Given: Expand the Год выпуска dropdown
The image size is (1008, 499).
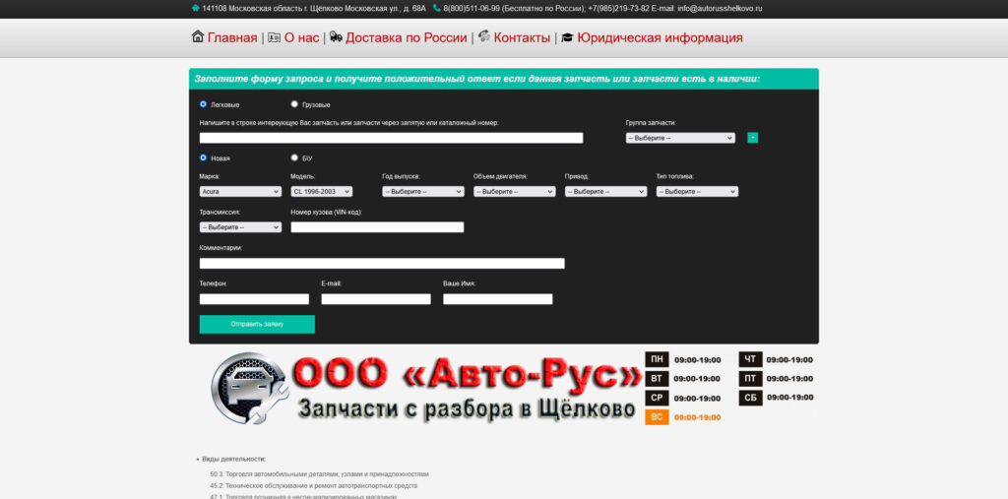Looking at the screenshot, I should pos(423,192).
